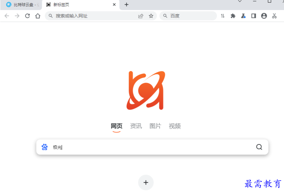The image size is (284, 194).
Task: Close the 新标签页 tab
Action: pyautogui.click(x=114, y=5)
